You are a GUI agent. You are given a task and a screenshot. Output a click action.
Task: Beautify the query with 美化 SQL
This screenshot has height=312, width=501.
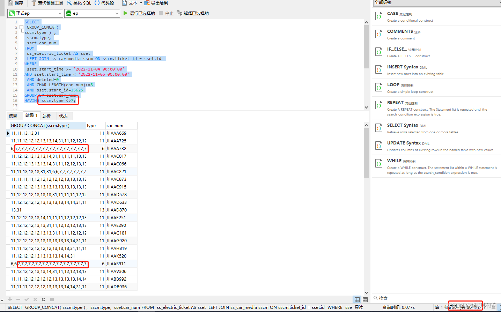79,3
